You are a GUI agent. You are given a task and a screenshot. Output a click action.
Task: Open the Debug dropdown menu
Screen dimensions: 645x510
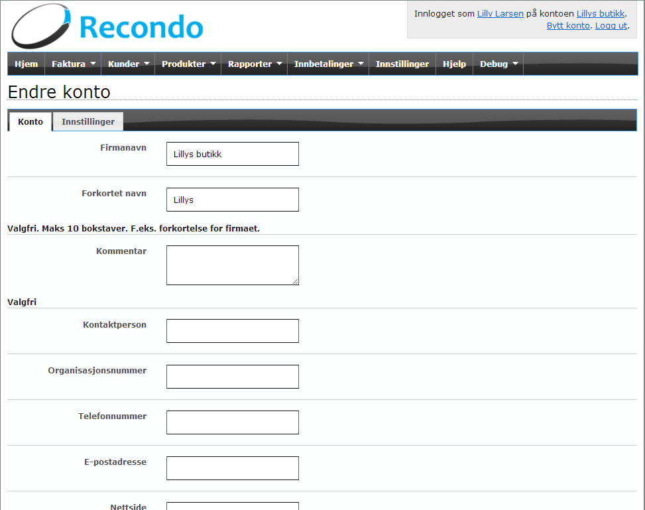point(498,64)
